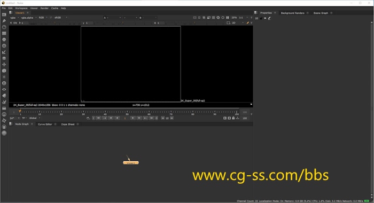Click the Viewer1 node in Node Graph
The image size is (374, 203).
coord(131,163)
